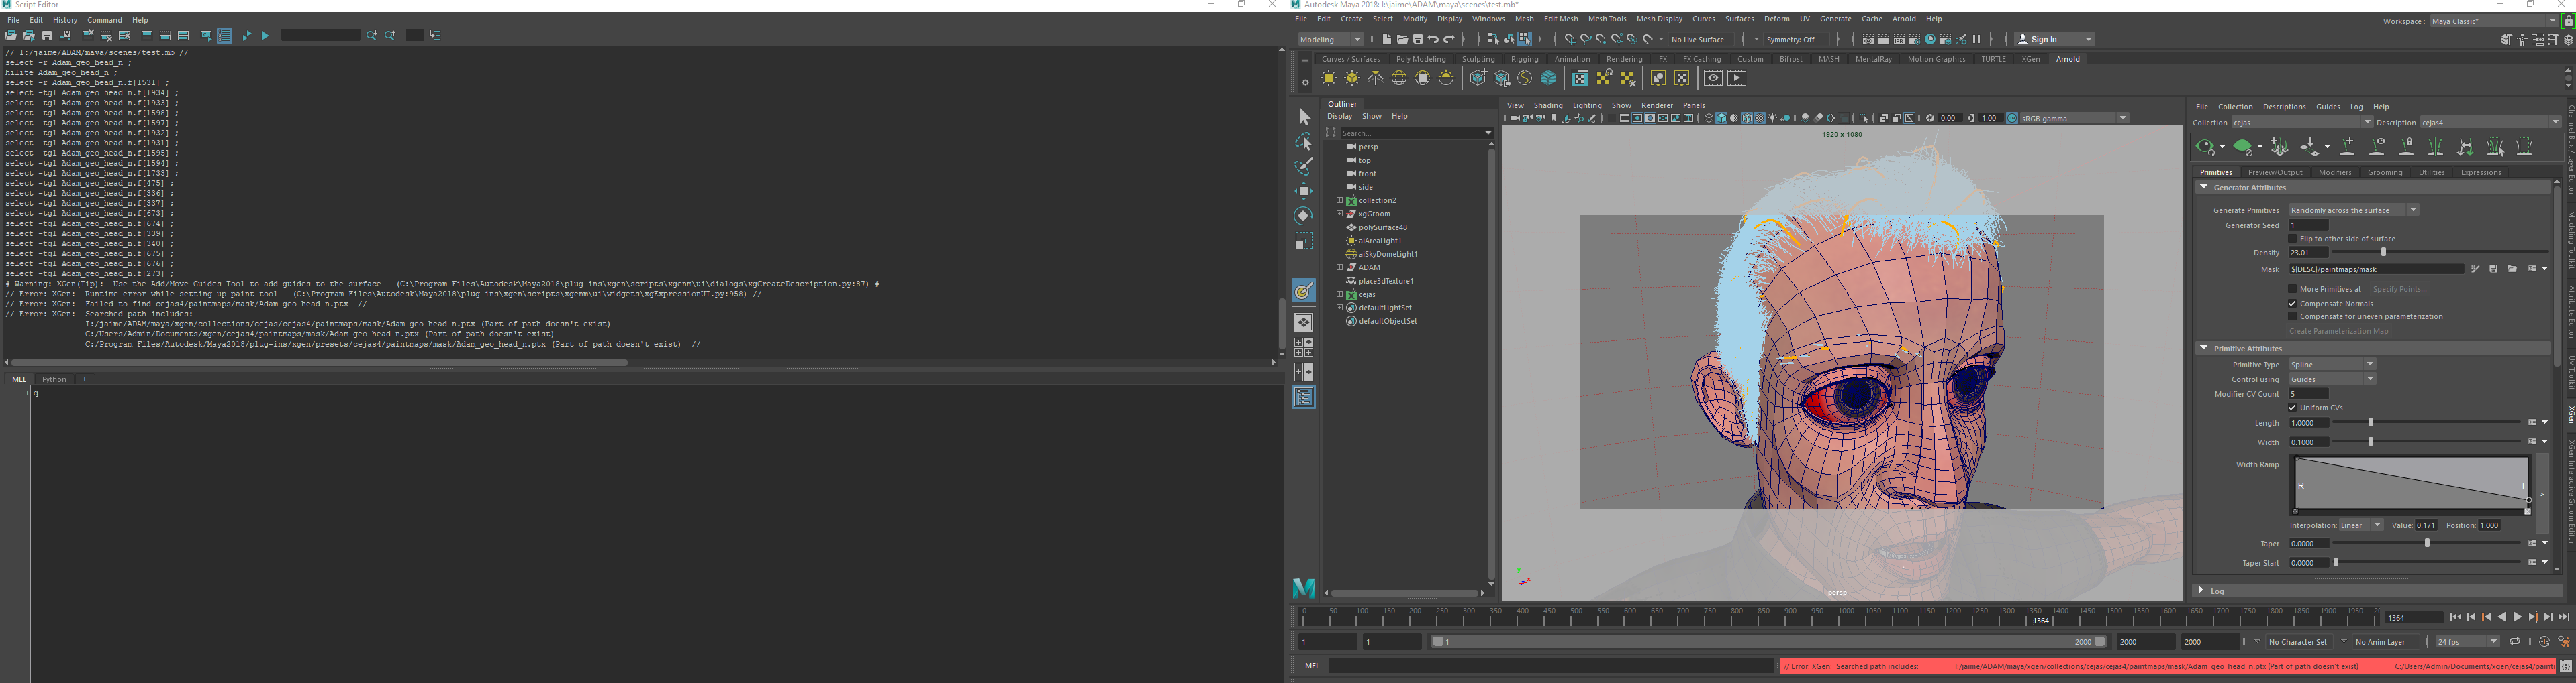Click the Save scene icon in toolbar
Image resolution: width=2576 pixels, height=683 pixels.
tap(1419, 39)
